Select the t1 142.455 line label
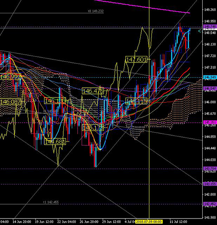The height and width of the screenshot is (225, 217). 51,202
